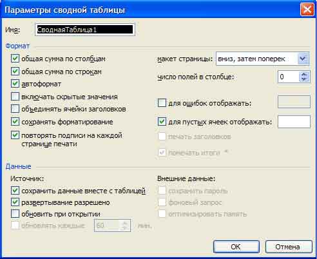Close the Параметры сводной таблицы dialog
Screen dimensions: 317x259
pyautogui.click(x=307, y=10)
